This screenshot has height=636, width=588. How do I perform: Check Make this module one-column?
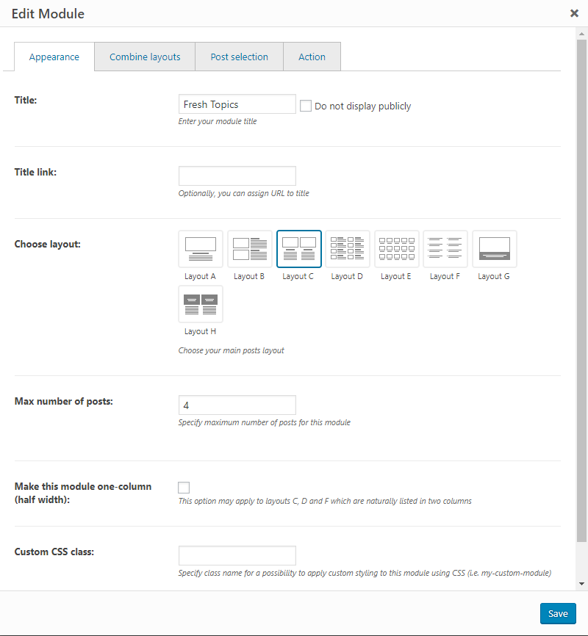pyautogui.click(x=183, y=487)
